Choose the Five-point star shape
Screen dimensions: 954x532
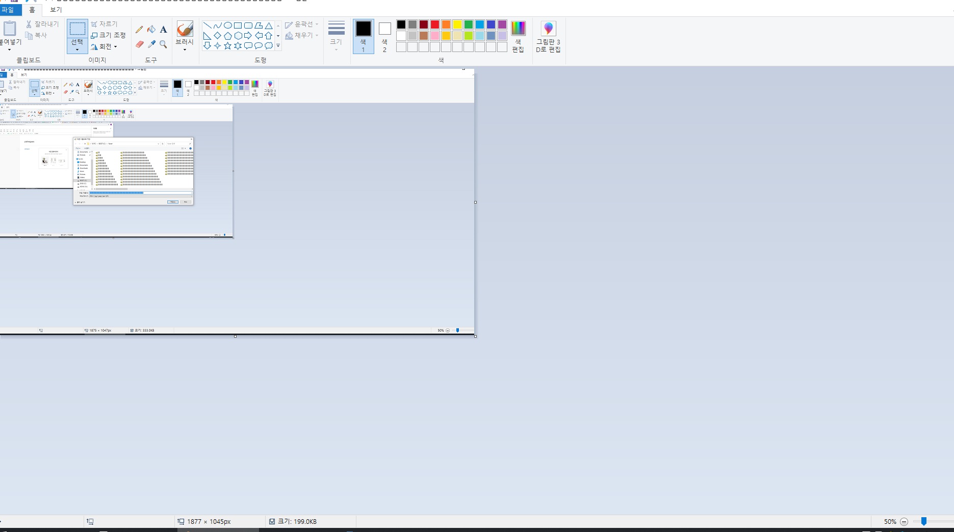(227, 46)
